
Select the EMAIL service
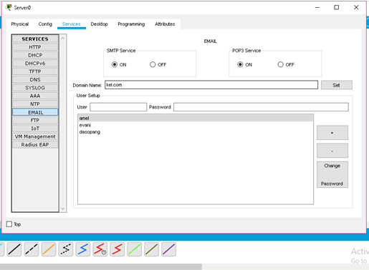[35, 112]
